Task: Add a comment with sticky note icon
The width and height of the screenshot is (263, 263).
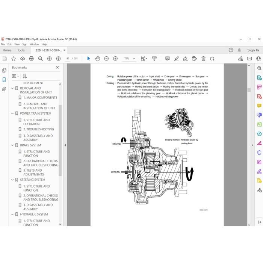Action: 168,59
